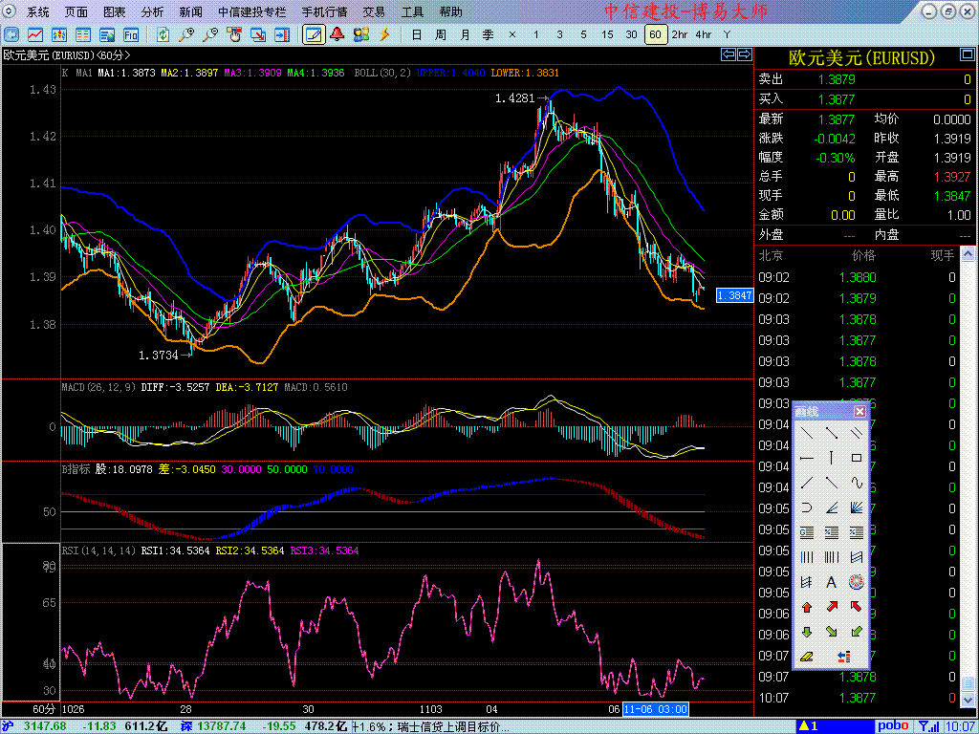The width and height of the screenshot is (979, 734).
Task: Toggle the drawing pencil toolbar button
Action: pos(313,34)
